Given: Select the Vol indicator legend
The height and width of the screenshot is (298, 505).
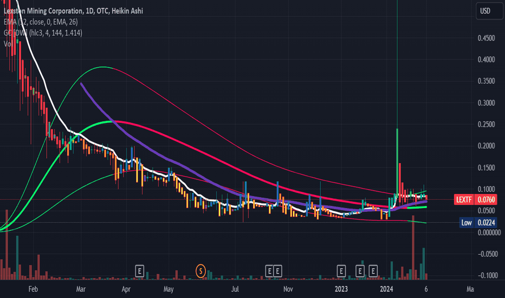Looking at the screenshot, I should point(8,44).
